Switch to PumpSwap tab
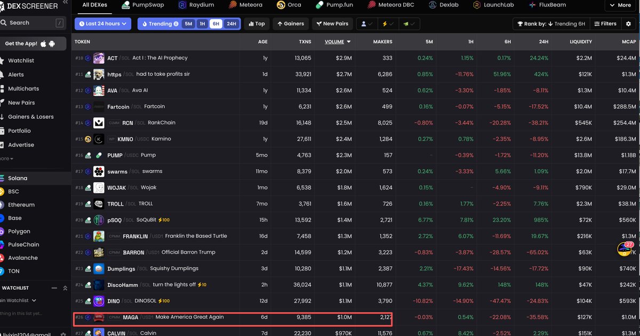The height and width of the screenshot is (336, 640). tap(143, 5)
